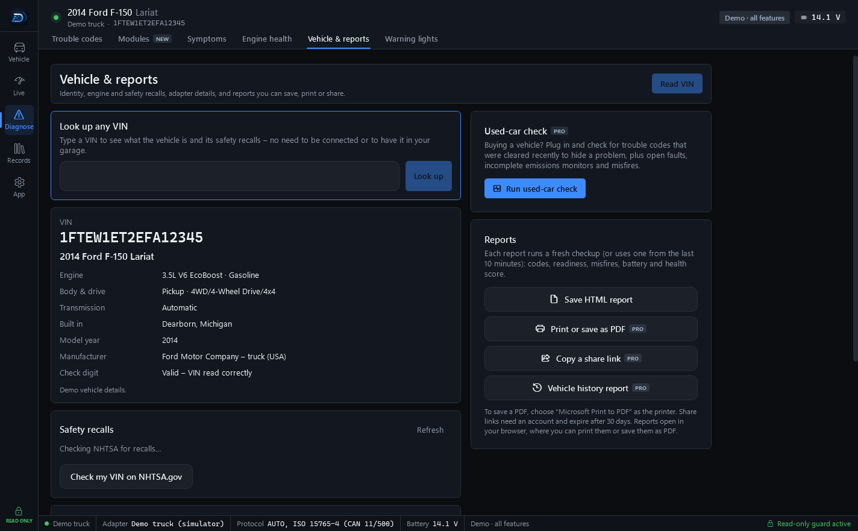Click the lock icon beside Read-only guard active
Screen dimensions: 858x531
click(x=770, y=524)
